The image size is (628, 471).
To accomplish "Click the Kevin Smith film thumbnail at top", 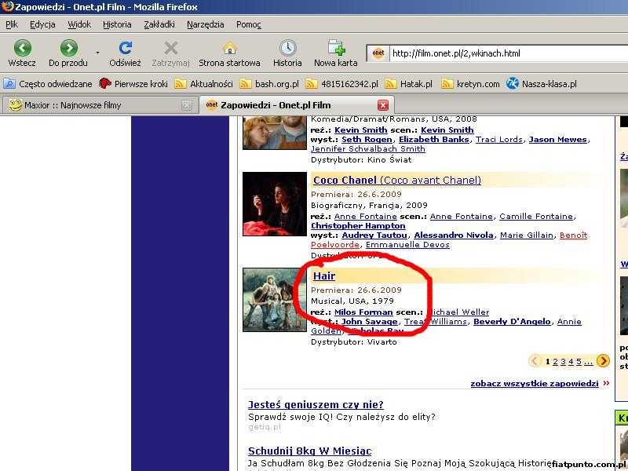I will [275, 133].
